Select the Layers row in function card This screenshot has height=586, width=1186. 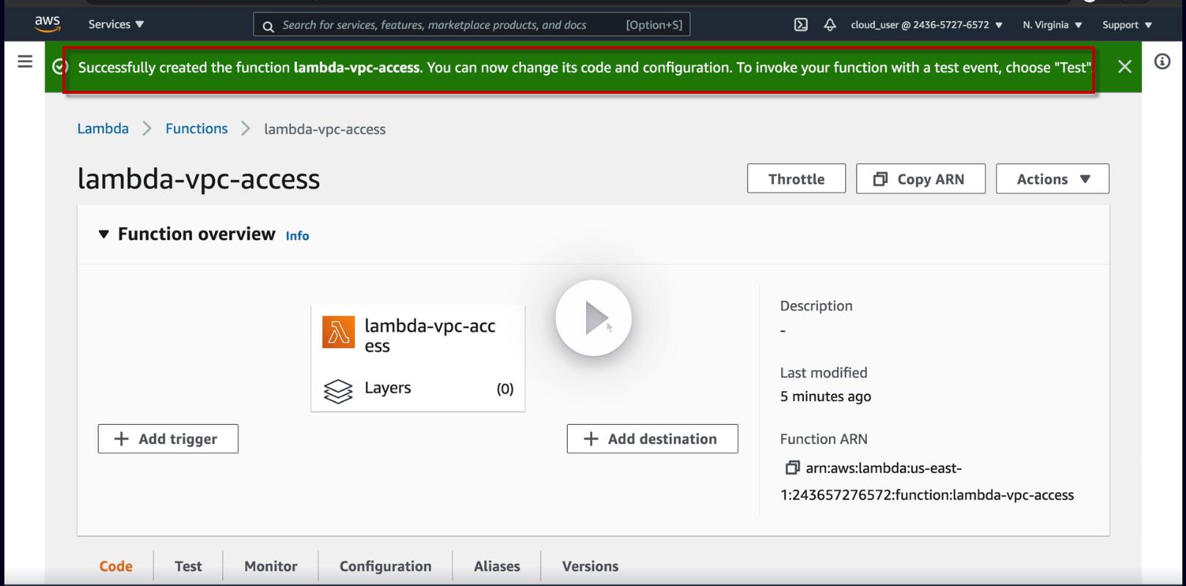(x=418, y=389)
